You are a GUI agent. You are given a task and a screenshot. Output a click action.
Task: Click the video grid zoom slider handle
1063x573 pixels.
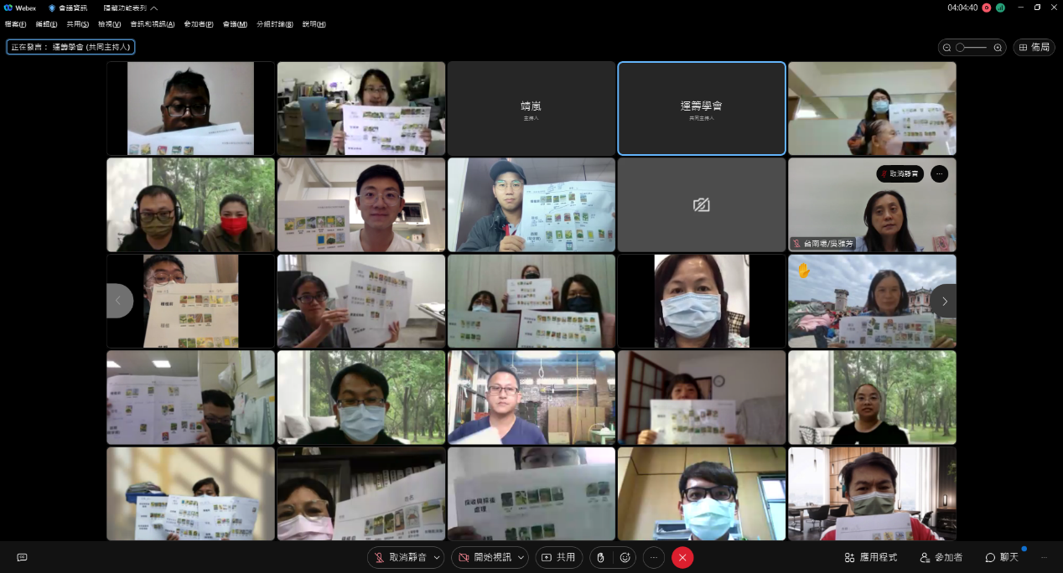coord(961,48)
